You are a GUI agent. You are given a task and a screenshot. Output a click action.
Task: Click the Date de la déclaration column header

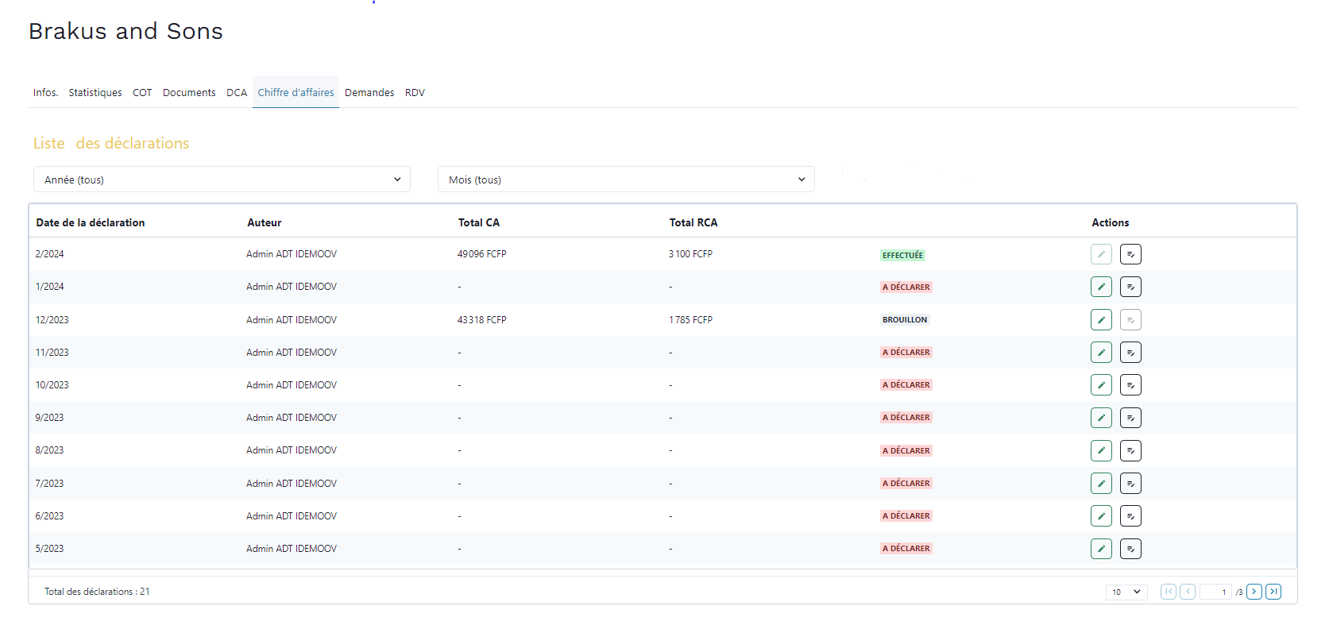coord(91,222)
